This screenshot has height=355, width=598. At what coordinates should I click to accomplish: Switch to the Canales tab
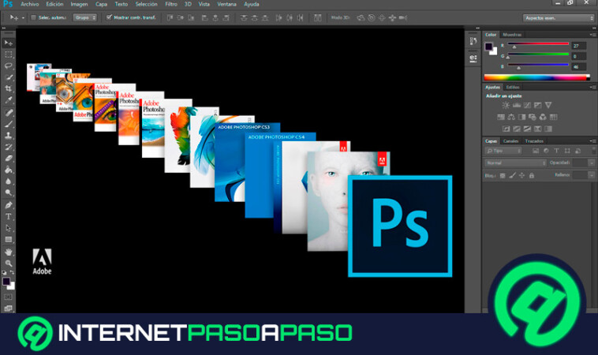pyautogui.click(x=511, y=140)
